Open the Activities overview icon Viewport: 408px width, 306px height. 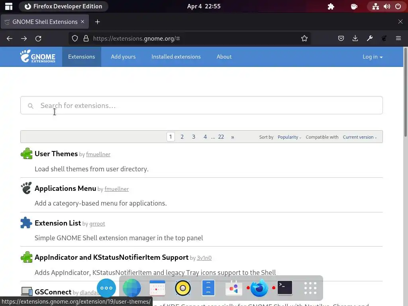pyautogui.click(x=9, y=6)
